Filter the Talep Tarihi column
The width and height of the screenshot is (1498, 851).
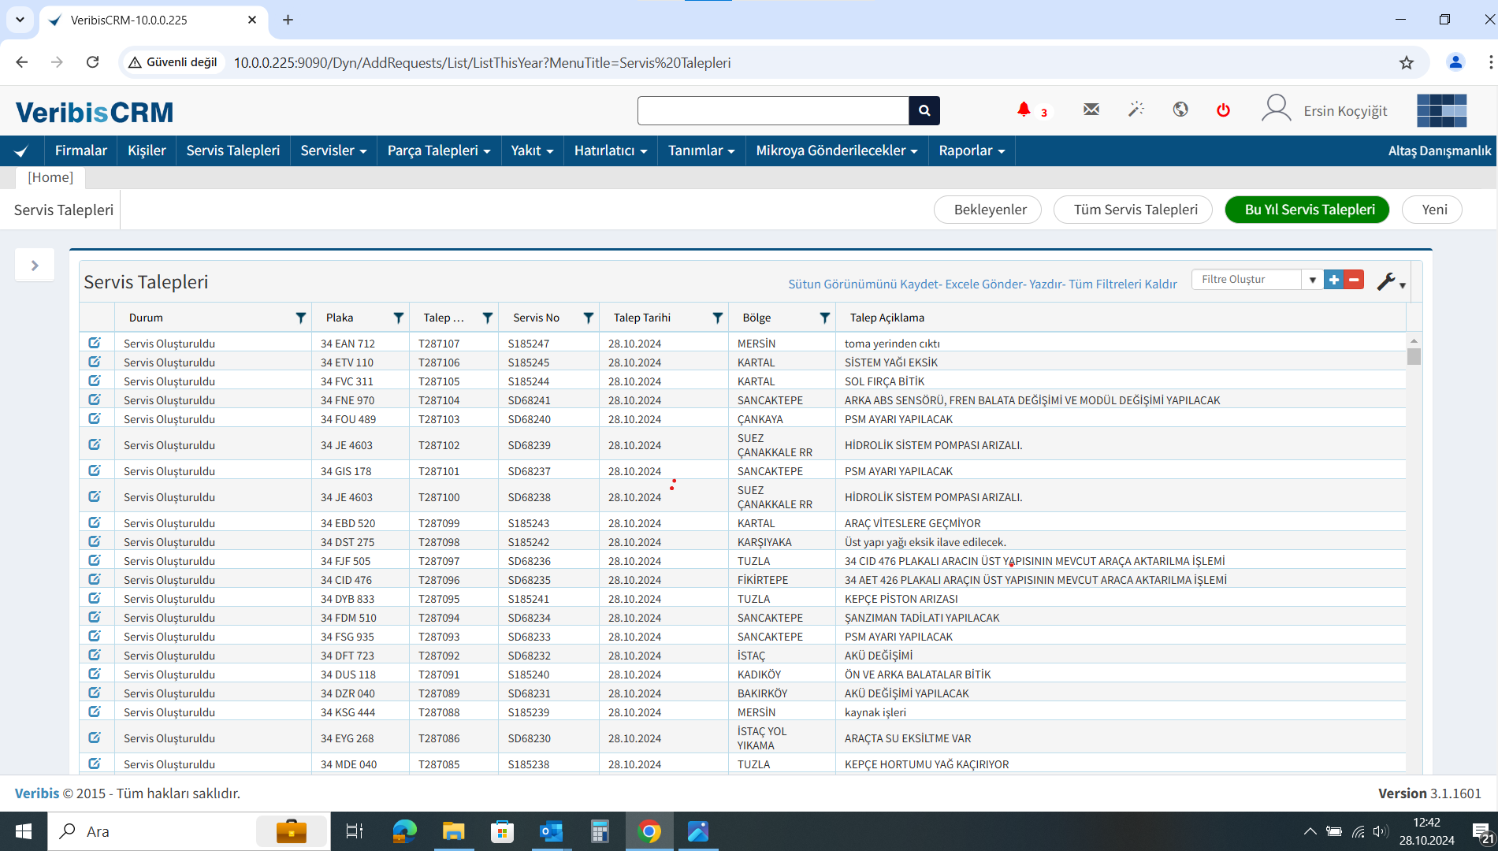718,318
